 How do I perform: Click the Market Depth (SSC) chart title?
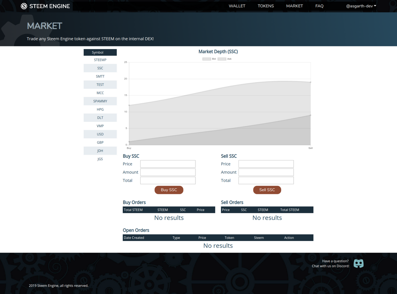click(x=218, y=52)
